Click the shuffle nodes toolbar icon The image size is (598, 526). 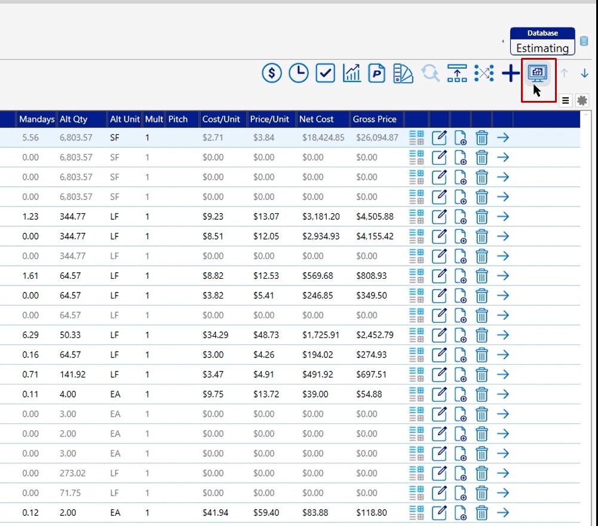pos(484,73)
